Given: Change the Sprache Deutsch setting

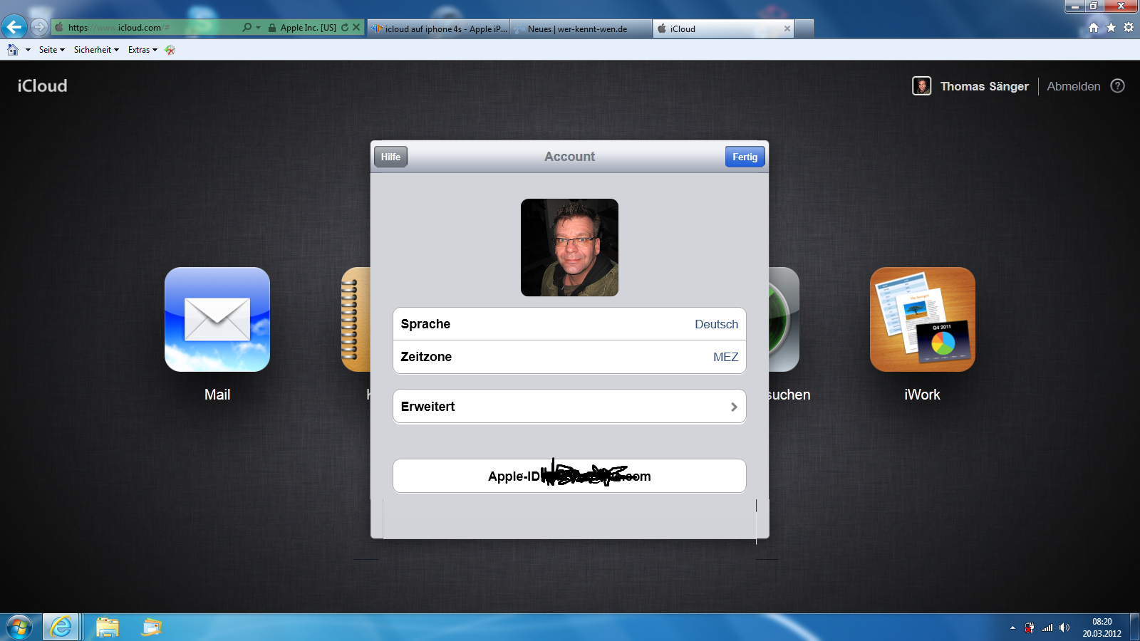Looking at the screenshot, I should 569,324.
